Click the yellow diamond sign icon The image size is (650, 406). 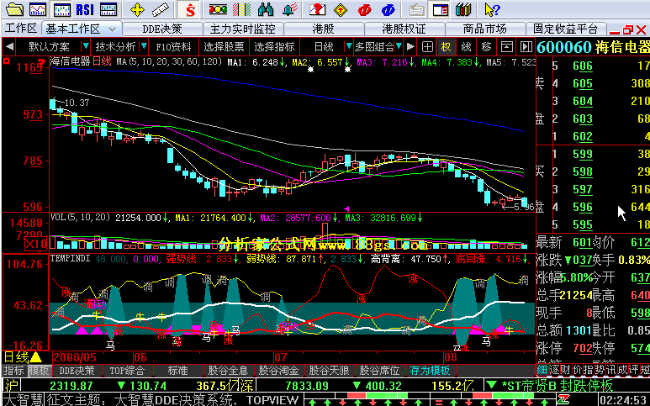[x=341, y=9]
